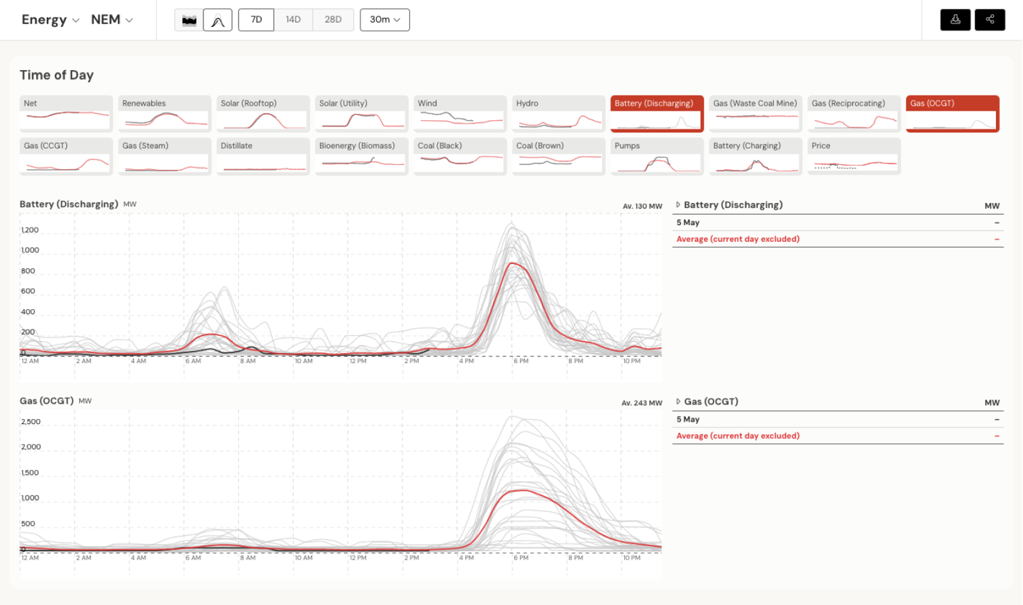Click the stacked area chart view icon

[x=189, y=20]
